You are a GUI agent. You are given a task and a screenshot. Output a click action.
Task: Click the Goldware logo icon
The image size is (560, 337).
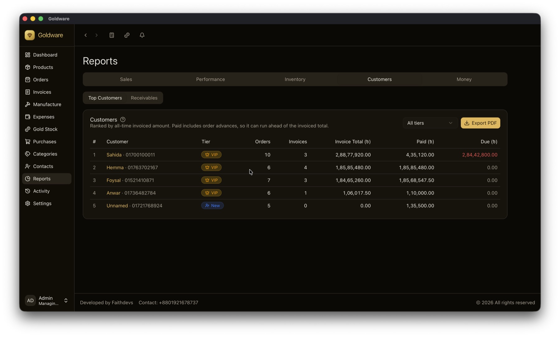pos(30,35)
